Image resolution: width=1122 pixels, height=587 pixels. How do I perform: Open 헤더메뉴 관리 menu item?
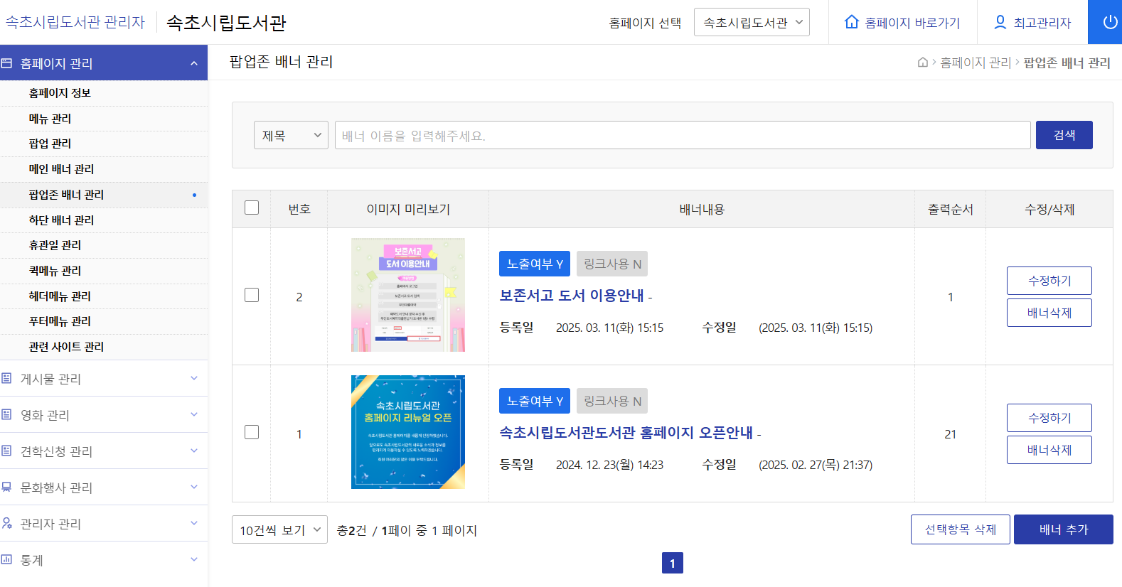(x=104, y=296)
